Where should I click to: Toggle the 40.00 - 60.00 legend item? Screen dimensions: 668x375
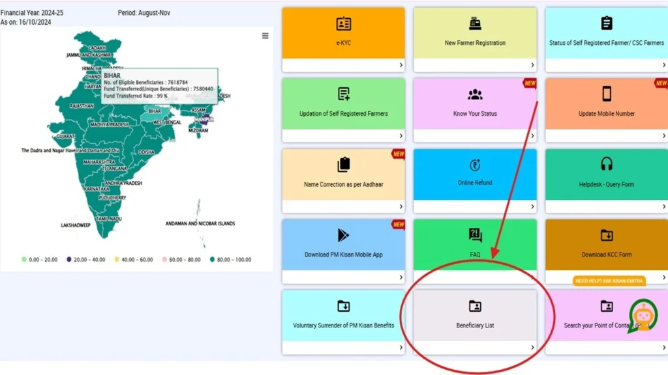[x=133, y=259]
